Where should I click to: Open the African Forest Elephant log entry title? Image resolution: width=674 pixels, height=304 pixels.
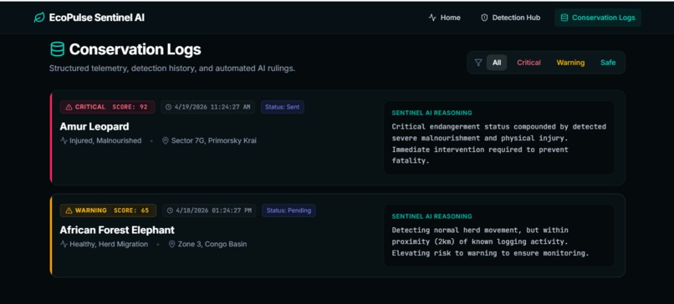pyautogui.click(x=117, y=231)
